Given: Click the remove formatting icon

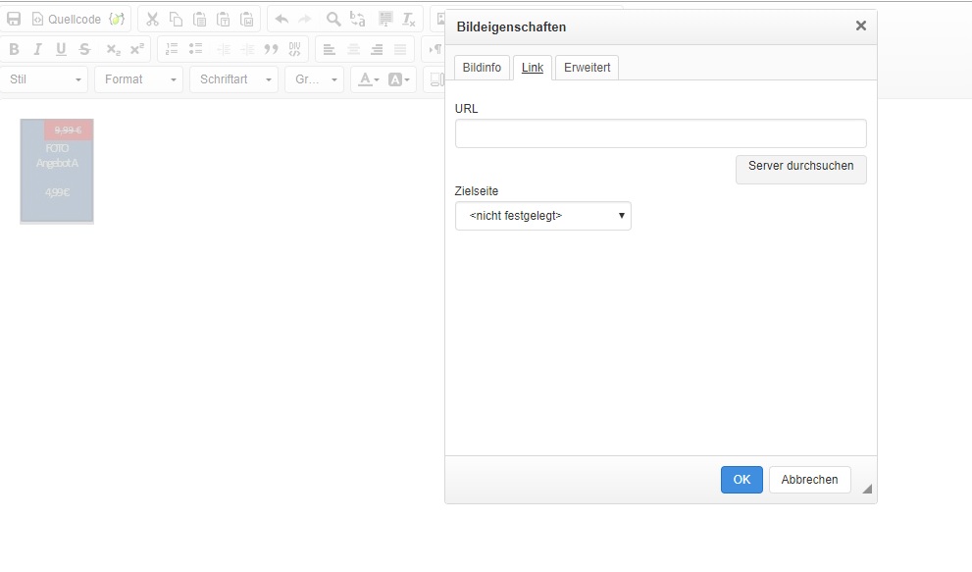Looking at the screenshot, I should click(409, 19).
